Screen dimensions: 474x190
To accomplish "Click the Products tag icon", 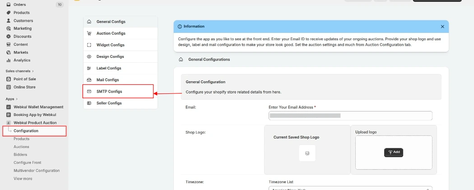I will click(x=9, y=13).
